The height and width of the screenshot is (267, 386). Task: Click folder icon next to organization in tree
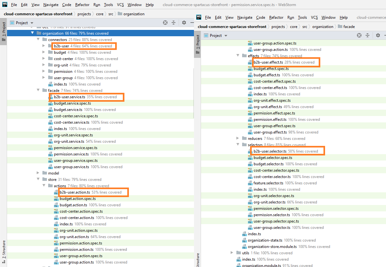(39, 33)
